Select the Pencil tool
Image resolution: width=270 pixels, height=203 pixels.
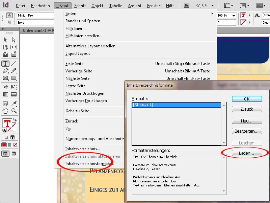pyautogui.click(x=14, y=71)
